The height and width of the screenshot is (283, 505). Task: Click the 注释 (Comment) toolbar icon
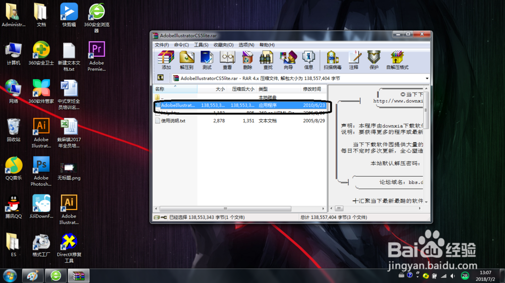pyautogui.click(x=353, y=60)
